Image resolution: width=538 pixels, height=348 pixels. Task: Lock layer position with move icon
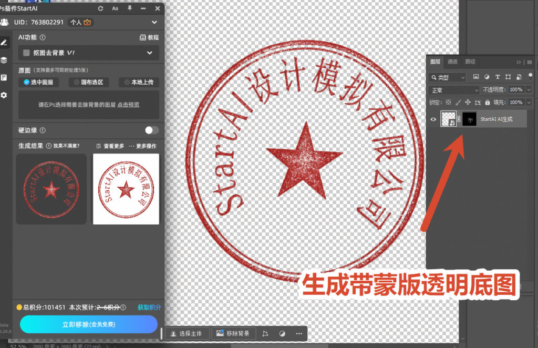(x=468, y=103)
